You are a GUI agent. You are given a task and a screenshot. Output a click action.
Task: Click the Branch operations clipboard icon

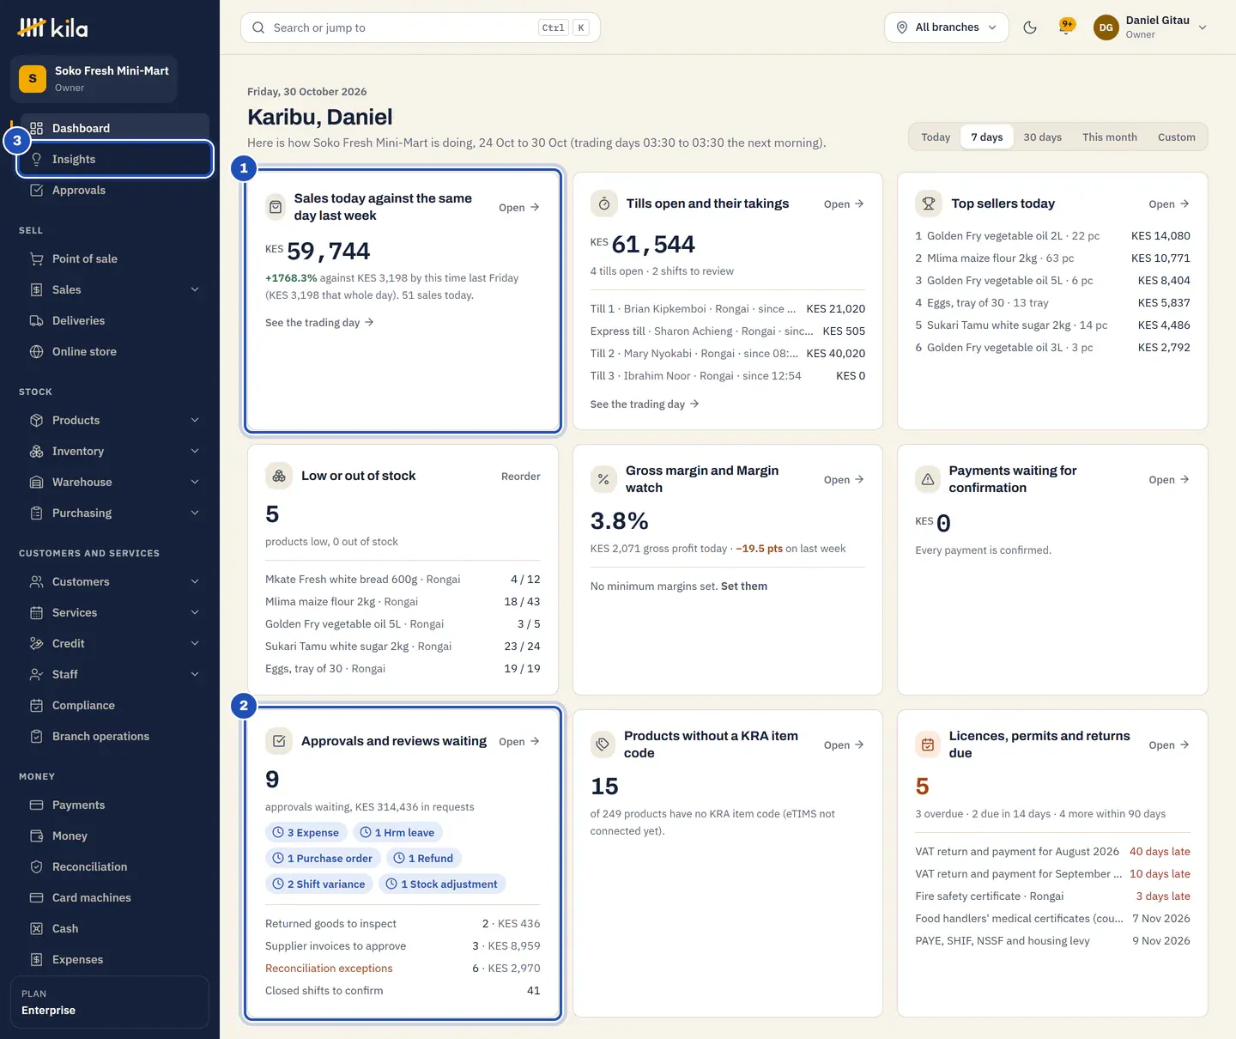coord(36,736)
